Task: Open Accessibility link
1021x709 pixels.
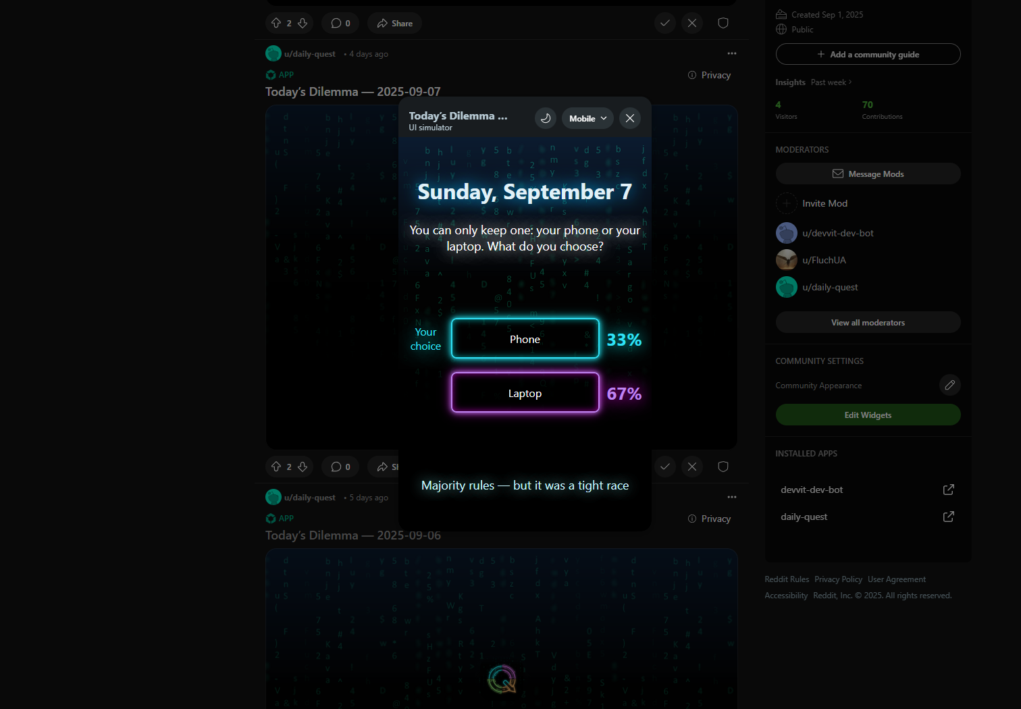Action: click(786, 596)
